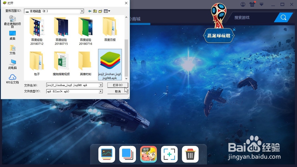297x167 pixels.
Task: Select the Desktop (桌面) shortcut in sidebar
Action: (12, 35)
